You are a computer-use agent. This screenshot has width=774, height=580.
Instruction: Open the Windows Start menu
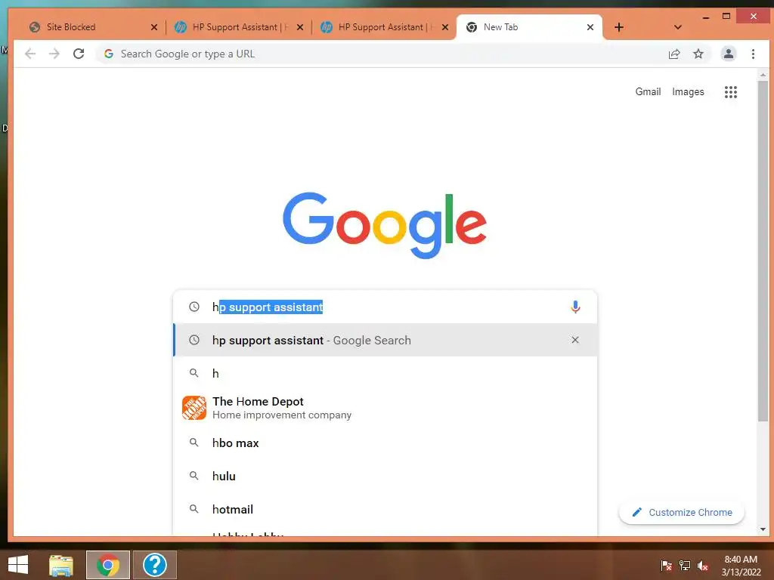[18, 565]
